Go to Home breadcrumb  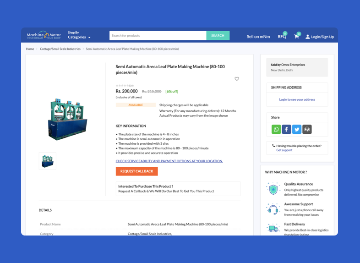click(x=30, y=49)
